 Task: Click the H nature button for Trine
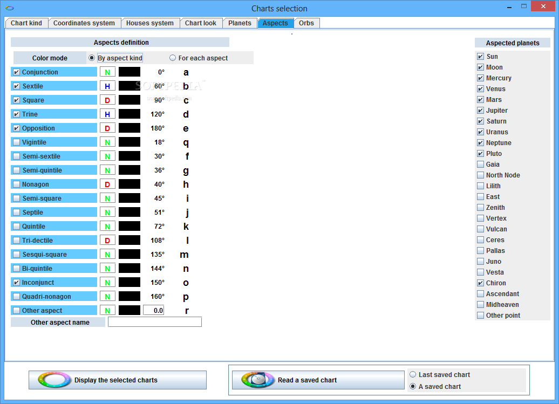[x=107, y=114]
